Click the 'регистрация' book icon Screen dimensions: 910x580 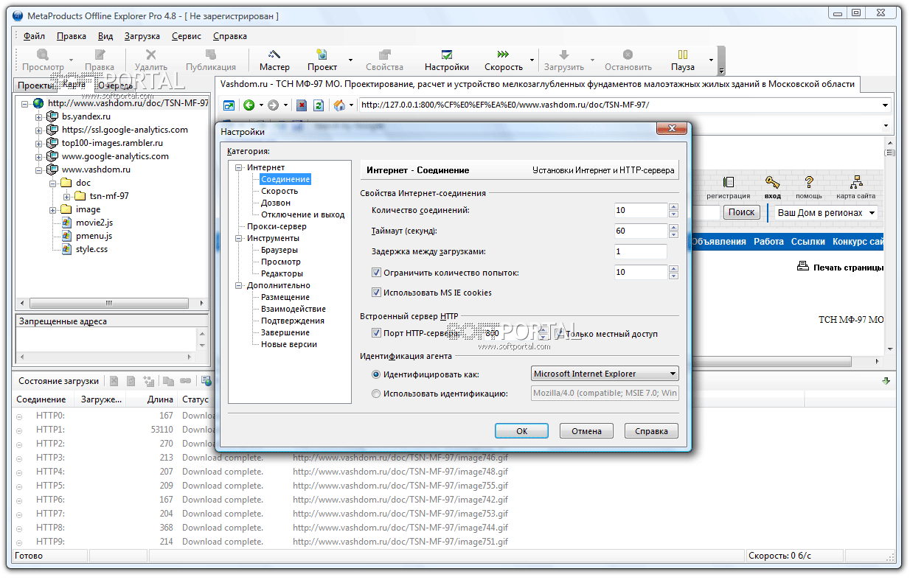pyautogui.click(x=729, y=182)
